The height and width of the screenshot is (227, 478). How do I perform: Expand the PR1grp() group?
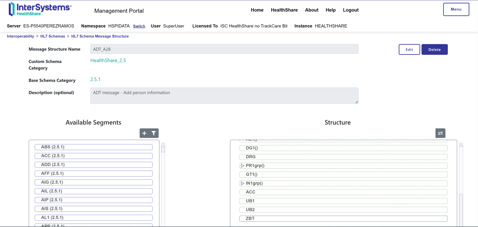243,166
